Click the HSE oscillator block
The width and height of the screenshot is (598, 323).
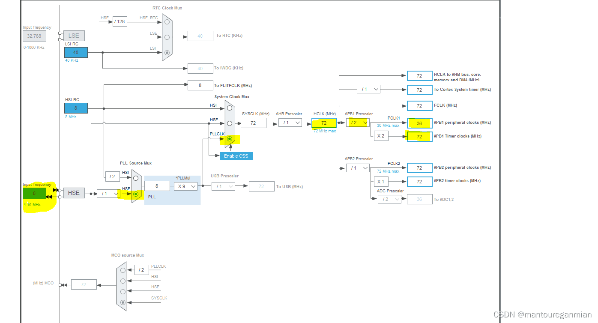tap(74, 193)
